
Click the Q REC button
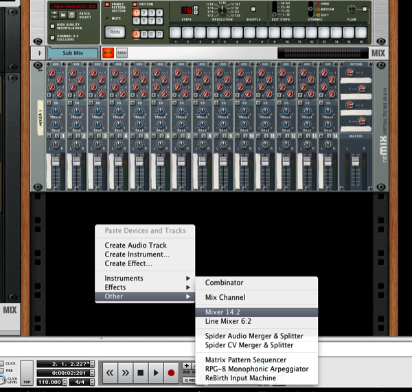point(190,380)
